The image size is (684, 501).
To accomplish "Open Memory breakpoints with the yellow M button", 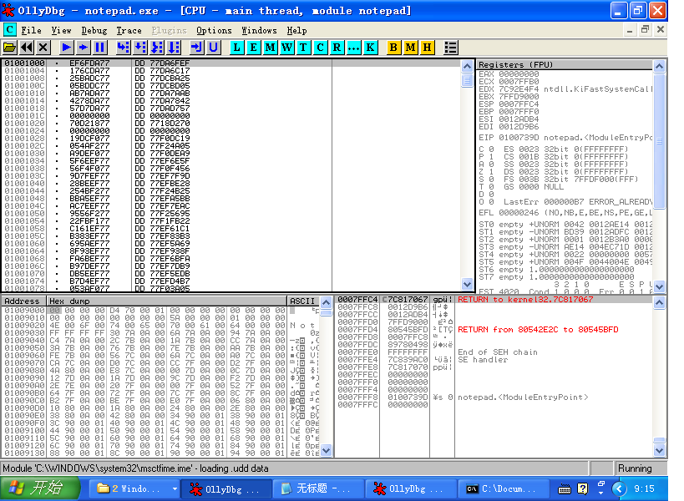I will (411, 47).
